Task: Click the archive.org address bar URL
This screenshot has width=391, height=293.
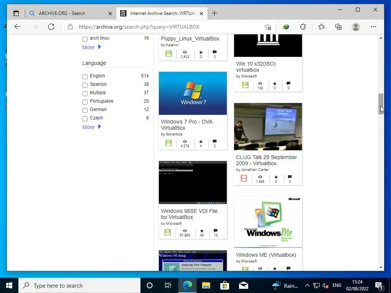Action: click(x=139, y=27)
